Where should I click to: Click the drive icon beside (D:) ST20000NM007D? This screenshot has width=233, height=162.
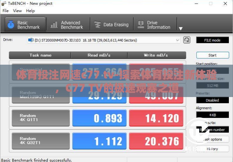[x=31, y=40]
